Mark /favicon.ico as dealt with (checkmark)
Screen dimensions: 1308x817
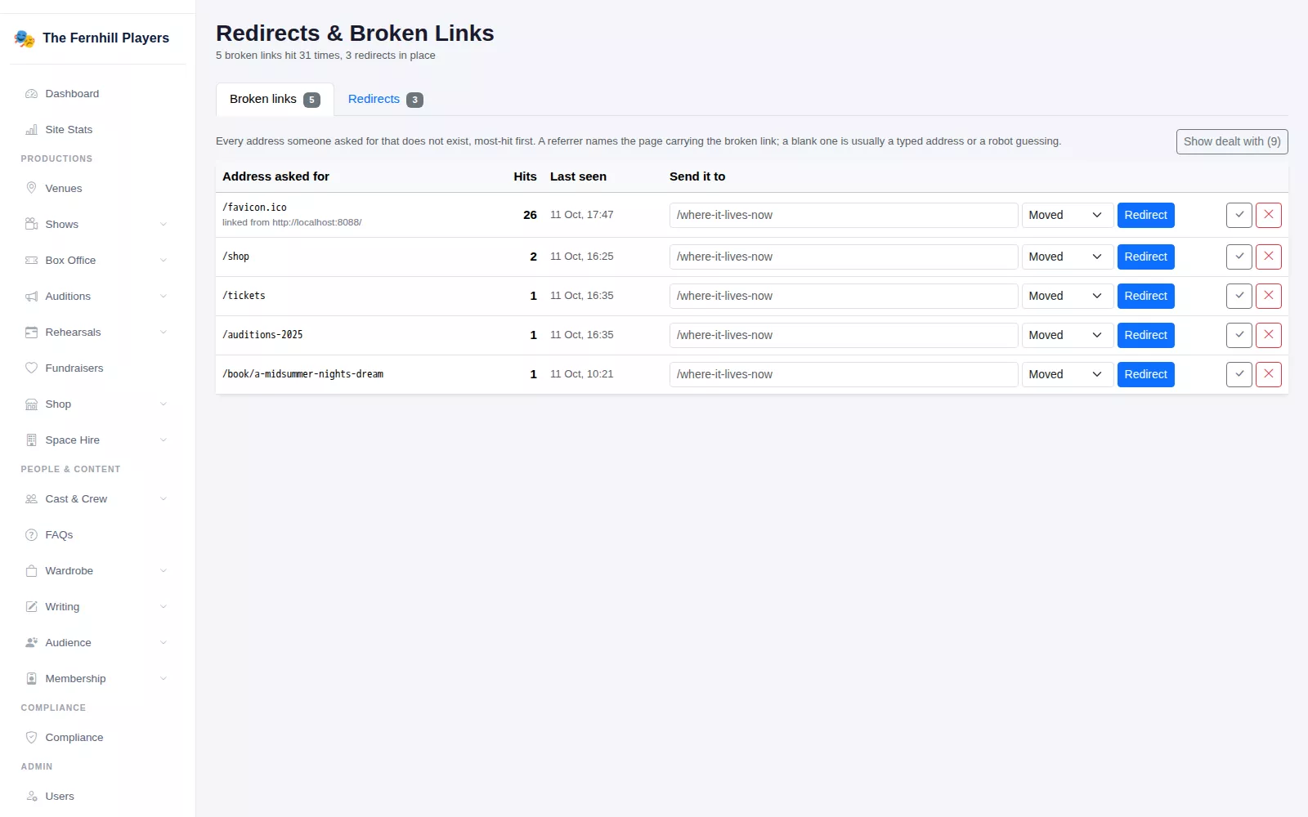click(x=1239, y=215)
